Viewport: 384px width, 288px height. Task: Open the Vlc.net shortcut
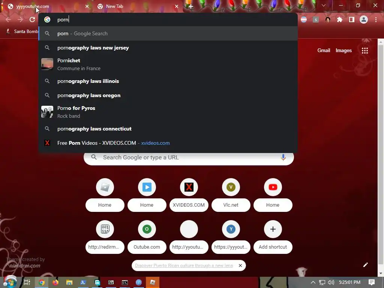point(231,195)
